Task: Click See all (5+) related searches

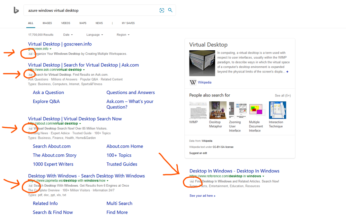Action: (283, 95)
